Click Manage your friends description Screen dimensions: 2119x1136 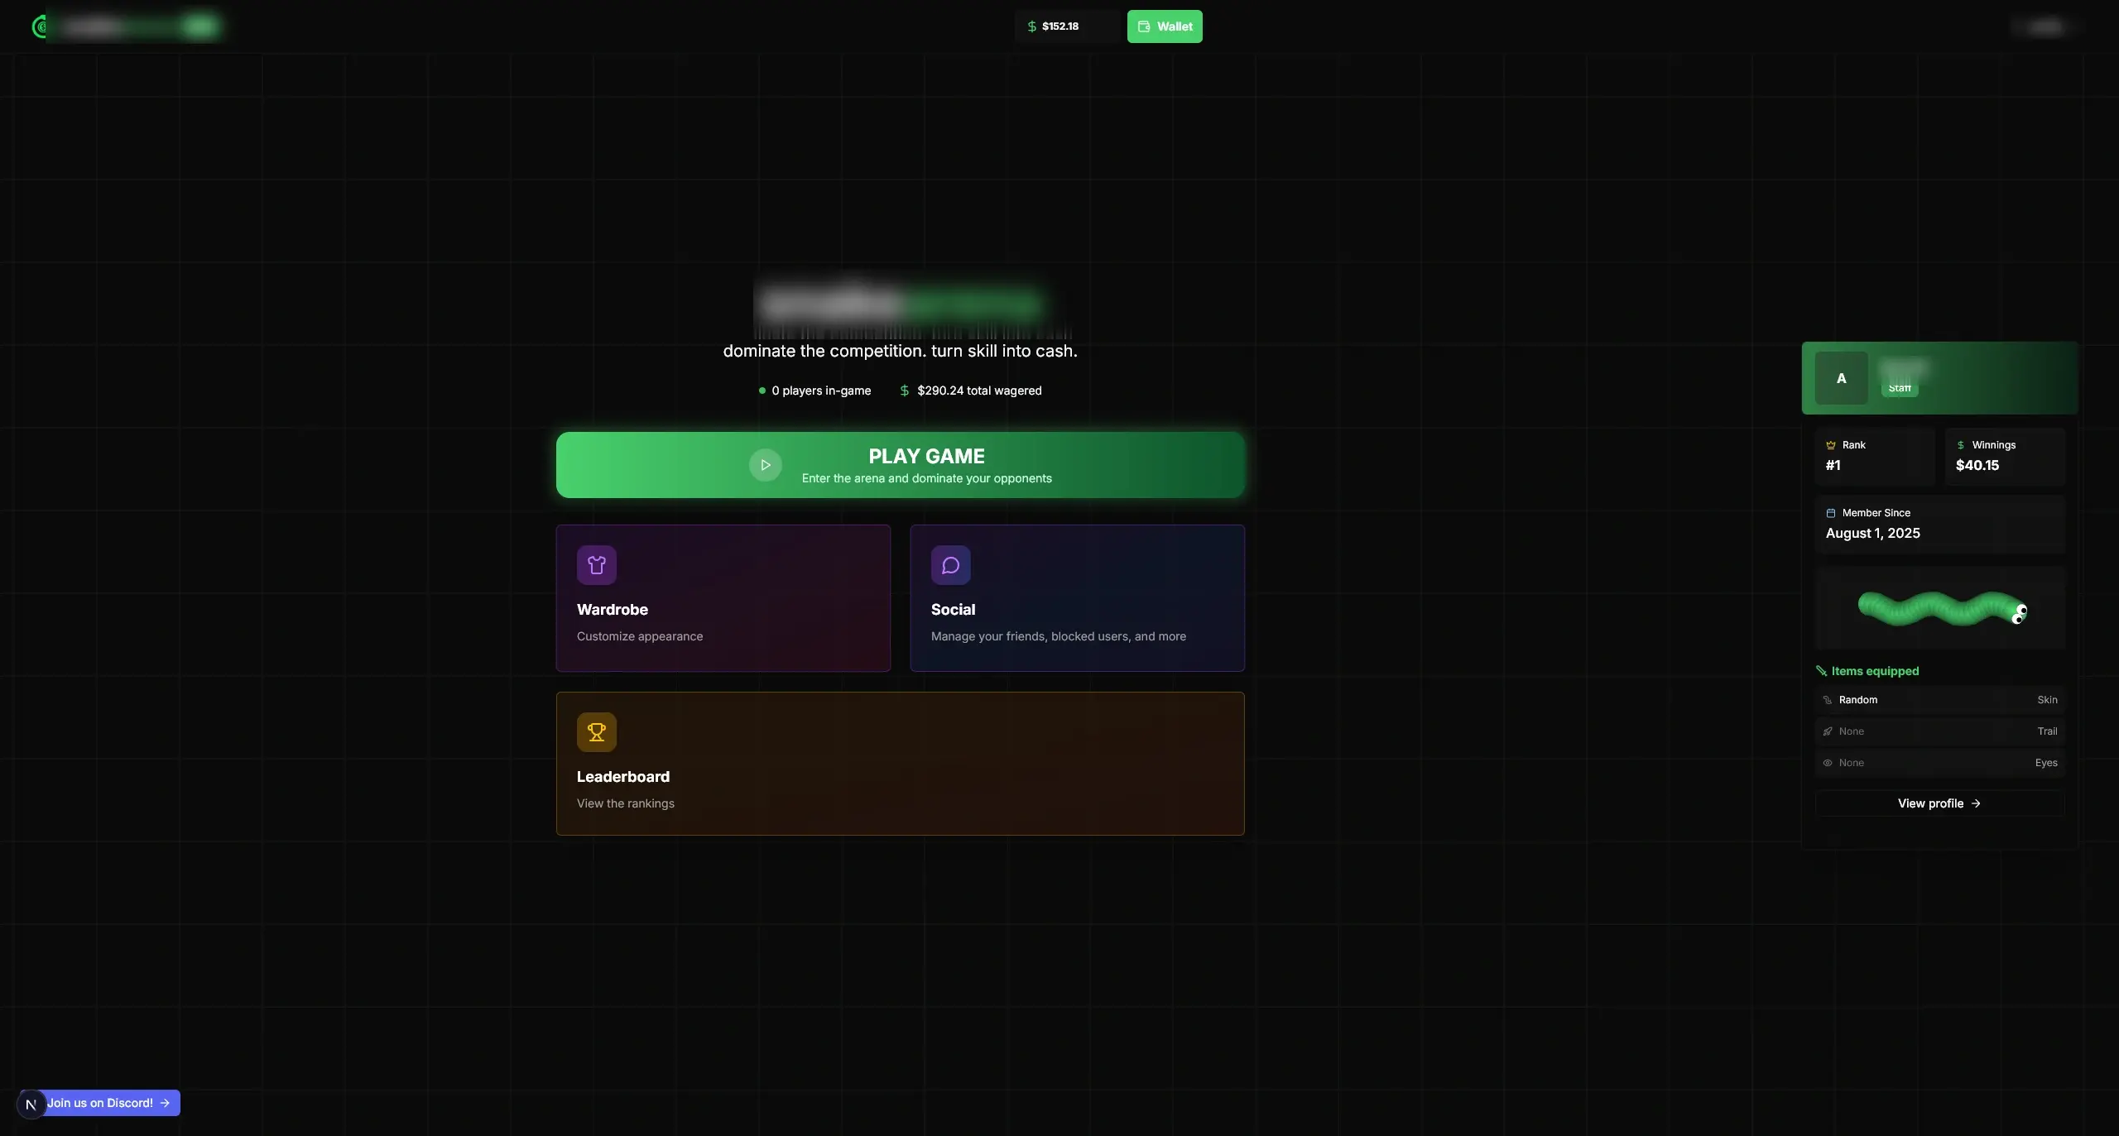[x=1059, y=636]
